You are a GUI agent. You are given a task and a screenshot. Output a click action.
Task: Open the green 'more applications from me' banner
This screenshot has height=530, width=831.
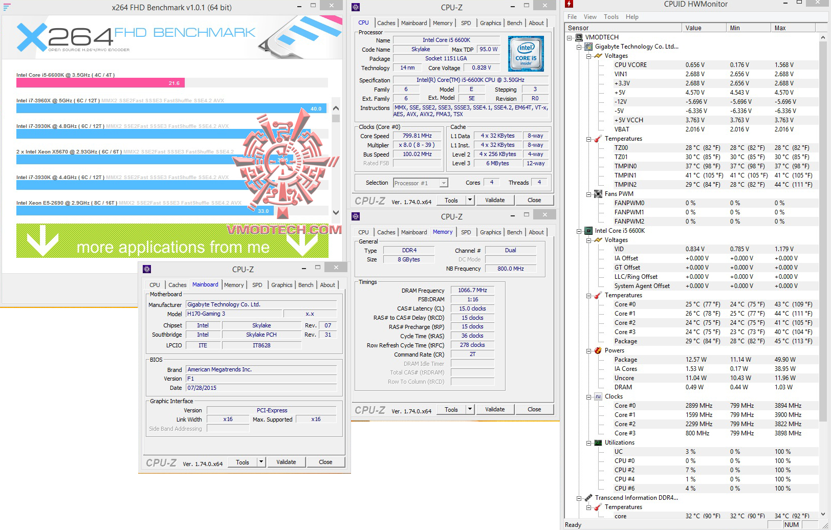point(172,240)
